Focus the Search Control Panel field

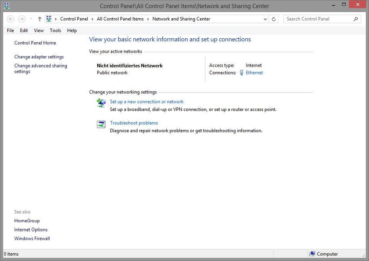[x=322, y=19]
